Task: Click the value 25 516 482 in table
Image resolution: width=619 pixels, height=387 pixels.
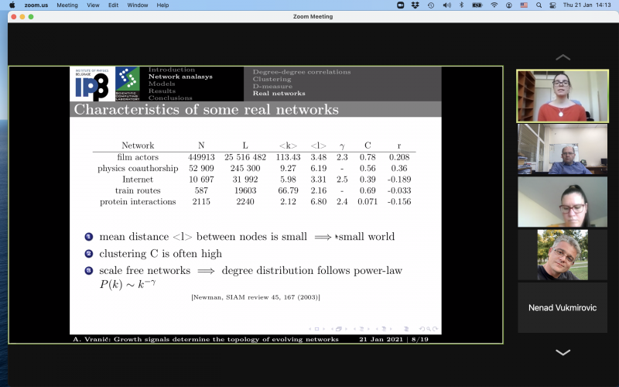Action: click(245, 157)
